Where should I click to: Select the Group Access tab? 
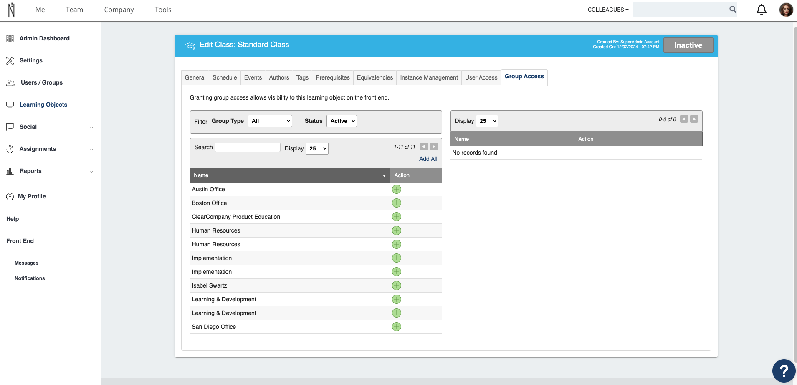click(x=524, y=77)
